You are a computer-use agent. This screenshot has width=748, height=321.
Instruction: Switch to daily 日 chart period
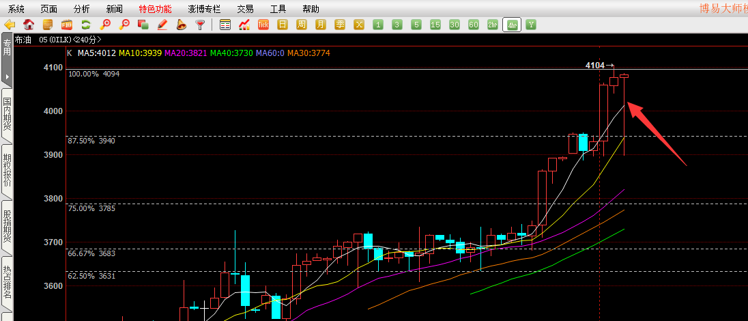283,25
